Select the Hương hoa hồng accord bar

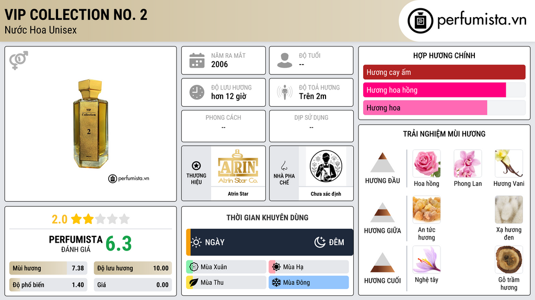tap(444, 90)
